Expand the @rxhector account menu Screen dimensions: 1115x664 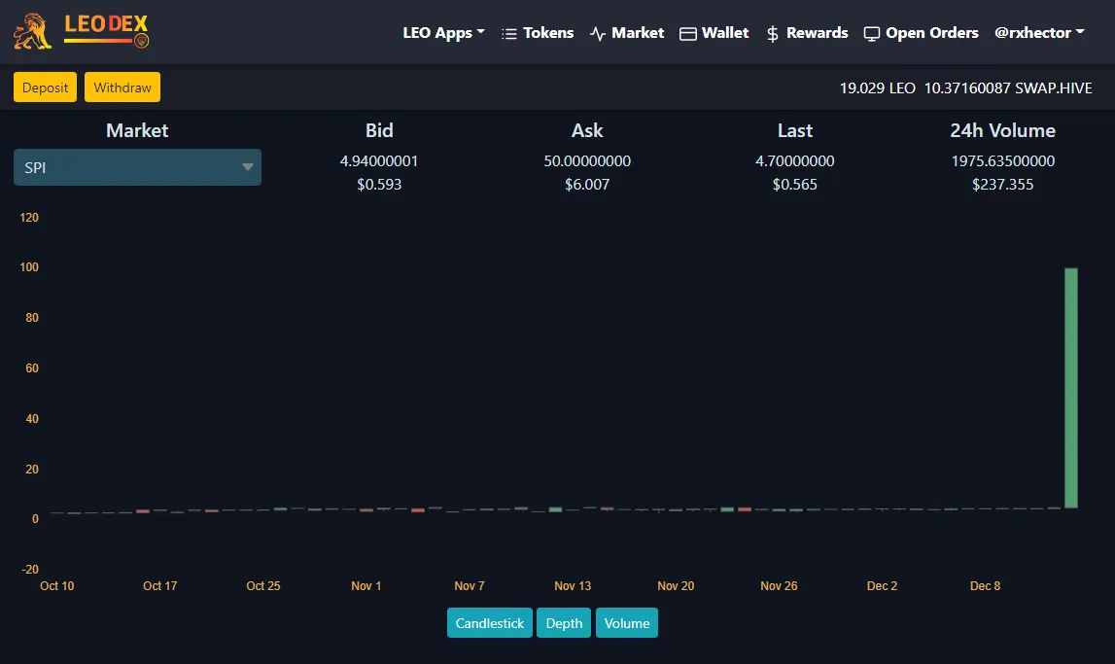(x=1039, y=33)
